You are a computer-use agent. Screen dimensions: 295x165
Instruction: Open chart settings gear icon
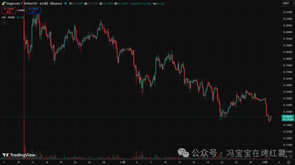[289, 162]
